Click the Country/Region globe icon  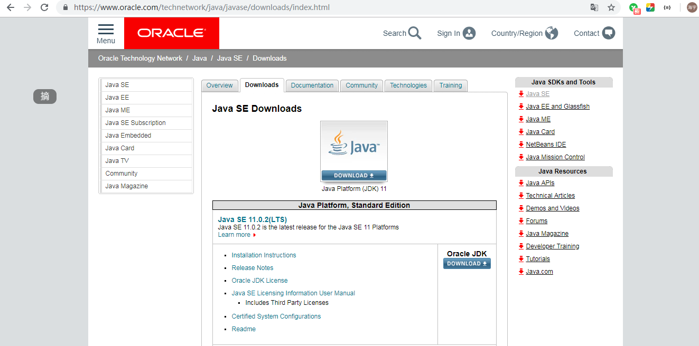click(552, 33)
